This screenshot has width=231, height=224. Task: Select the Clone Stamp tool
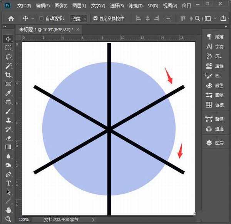[8, 120]
